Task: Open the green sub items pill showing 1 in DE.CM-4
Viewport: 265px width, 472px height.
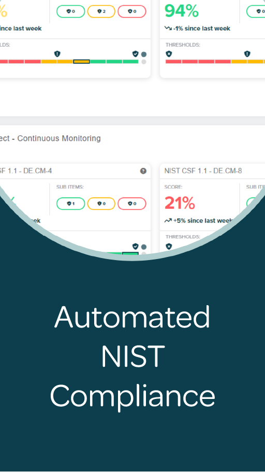Action: pos(71,204)
